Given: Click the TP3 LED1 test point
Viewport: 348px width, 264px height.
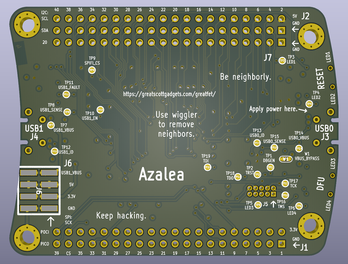Looking at the screenshot, I should pyautogui.click(x=282, y=60).
